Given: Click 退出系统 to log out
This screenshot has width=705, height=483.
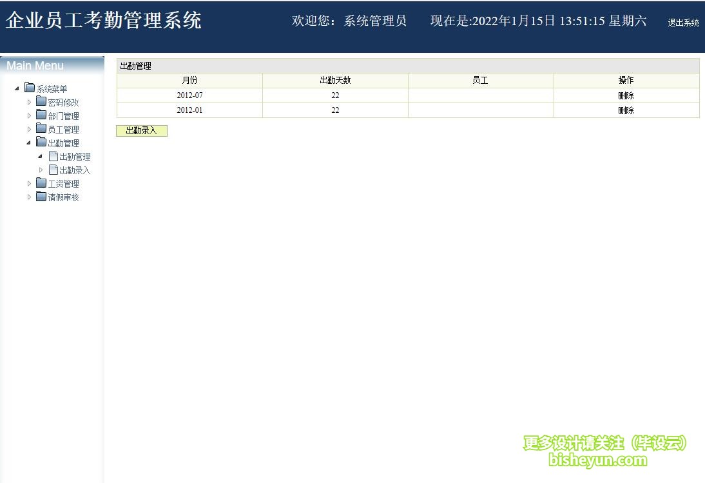Looking at the screenshot, I should coord(683,23).
